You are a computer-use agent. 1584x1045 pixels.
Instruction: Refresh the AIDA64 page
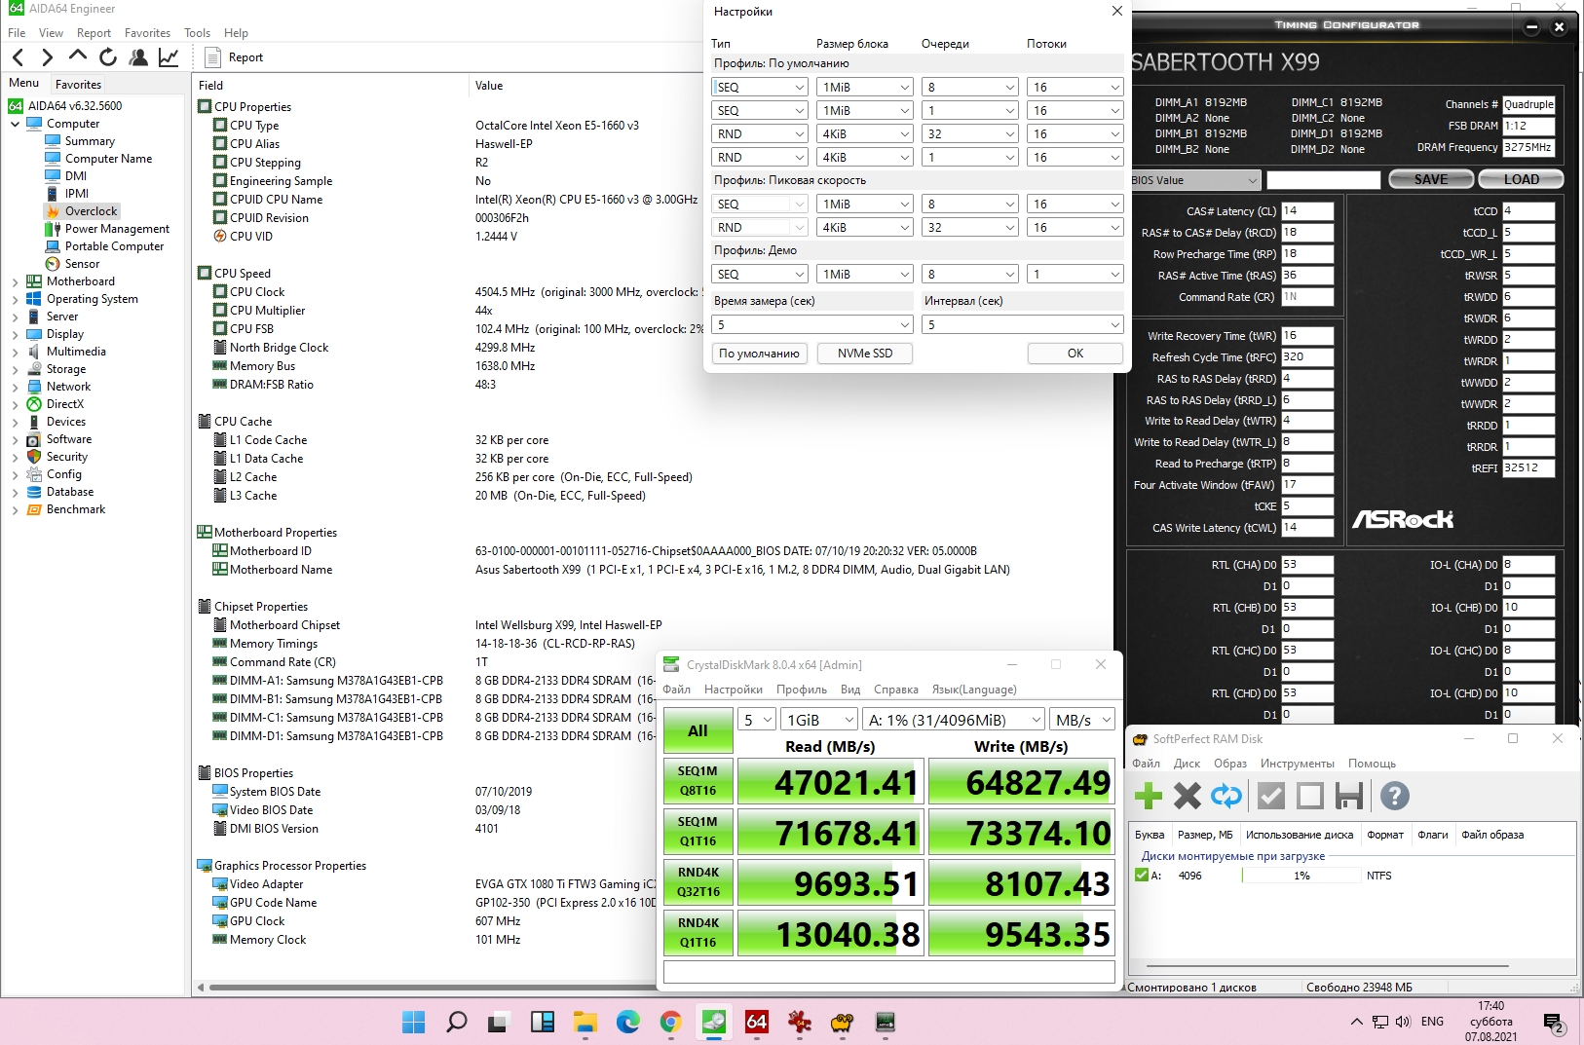[108, 57]
